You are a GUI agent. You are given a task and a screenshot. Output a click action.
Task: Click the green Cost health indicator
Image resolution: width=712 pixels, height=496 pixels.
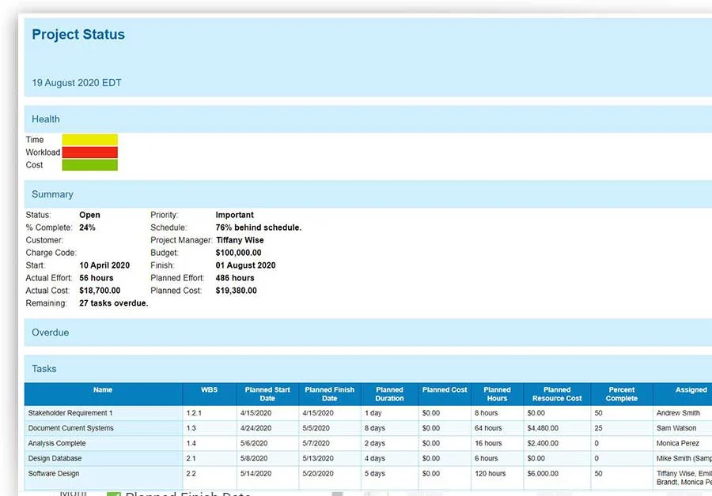[90, 164]
